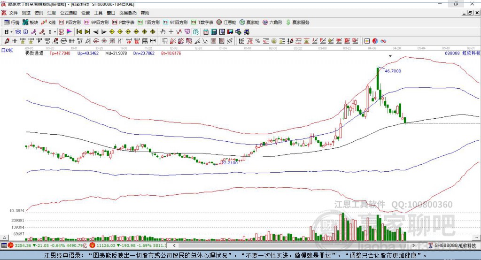Image resolution: width=481 pixels, height=260 pixels.
Task: Select the 极反通道 indicator label
Action: pyautogui.click(x=34, y=54)
